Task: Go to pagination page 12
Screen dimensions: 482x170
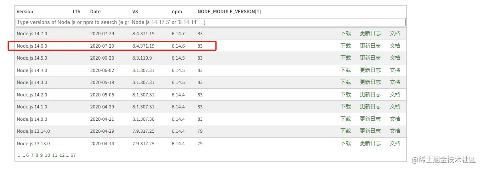Action: click(x=62, y=155)
